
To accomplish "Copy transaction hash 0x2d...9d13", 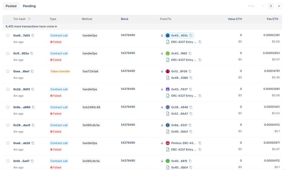I will pos(33,89).
